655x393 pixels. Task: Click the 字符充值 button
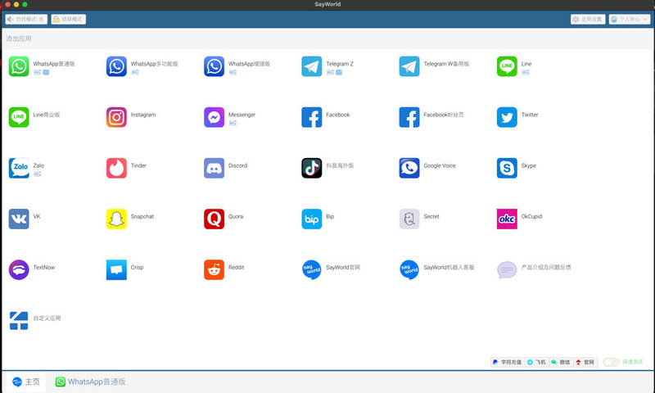click(507, 362)
